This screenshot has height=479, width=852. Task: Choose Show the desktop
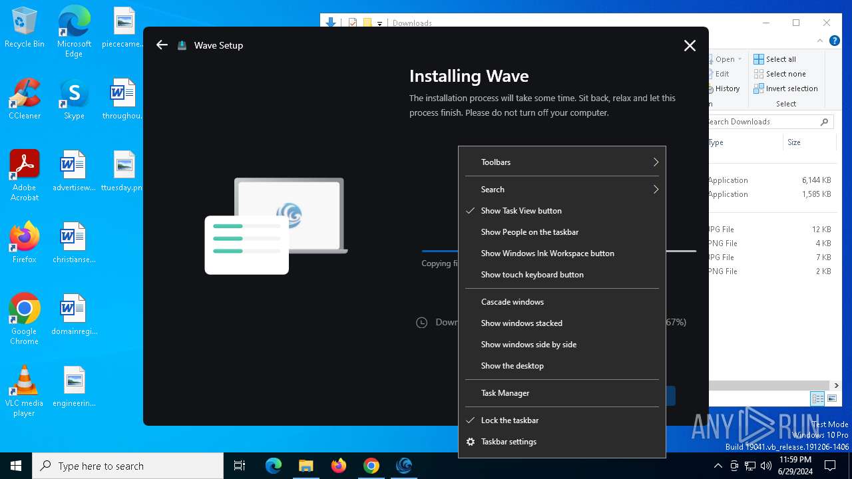click(562, 366)
